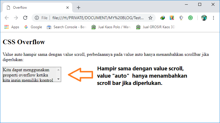The height and width of the screenshot is (123, 220).
Task: Reload the Overflow page
Action: point(25,18)
